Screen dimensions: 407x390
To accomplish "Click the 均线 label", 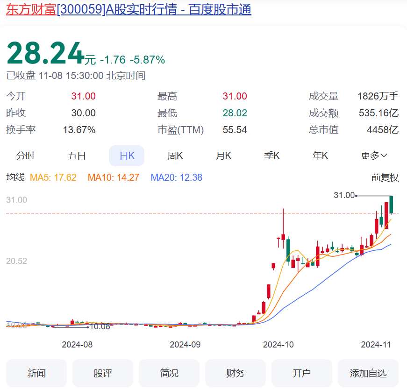I will [x=15, y=178].
